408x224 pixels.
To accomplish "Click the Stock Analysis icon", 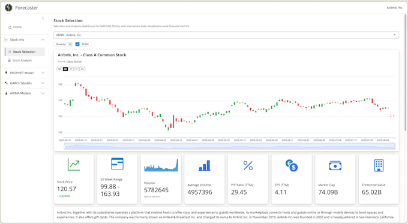I will [x=10, y=60].
